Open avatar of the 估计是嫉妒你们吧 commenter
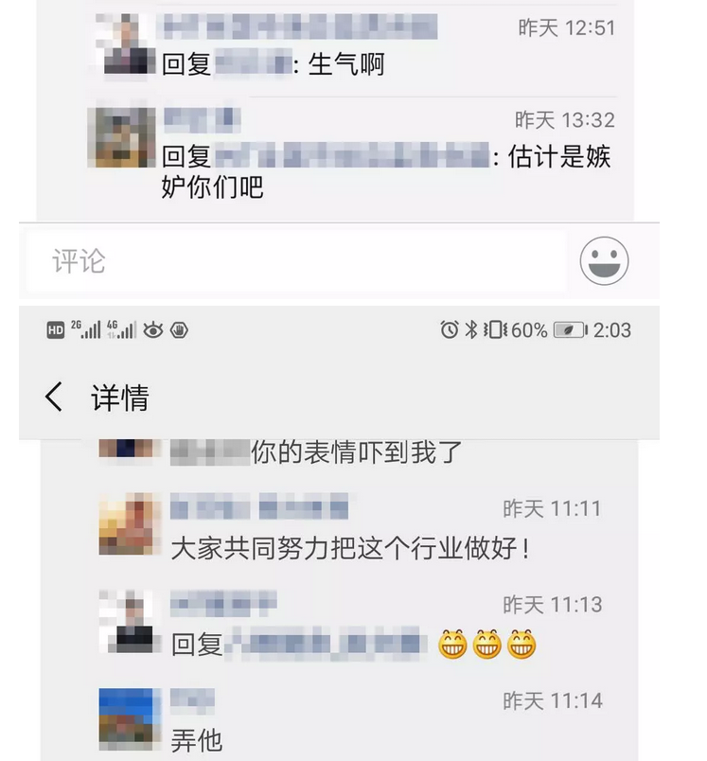The width and height of the screenshot is (707, 761). tap(122, 138)
